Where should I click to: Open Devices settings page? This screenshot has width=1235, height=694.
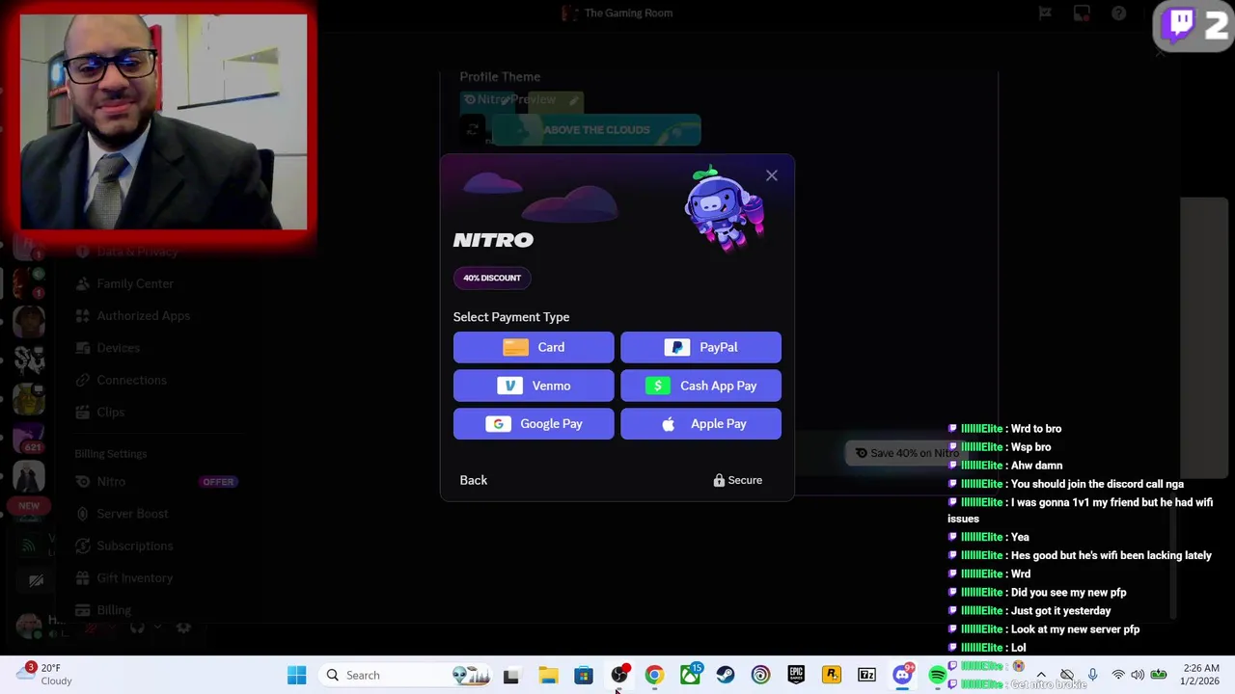click(x=118, y=348)
